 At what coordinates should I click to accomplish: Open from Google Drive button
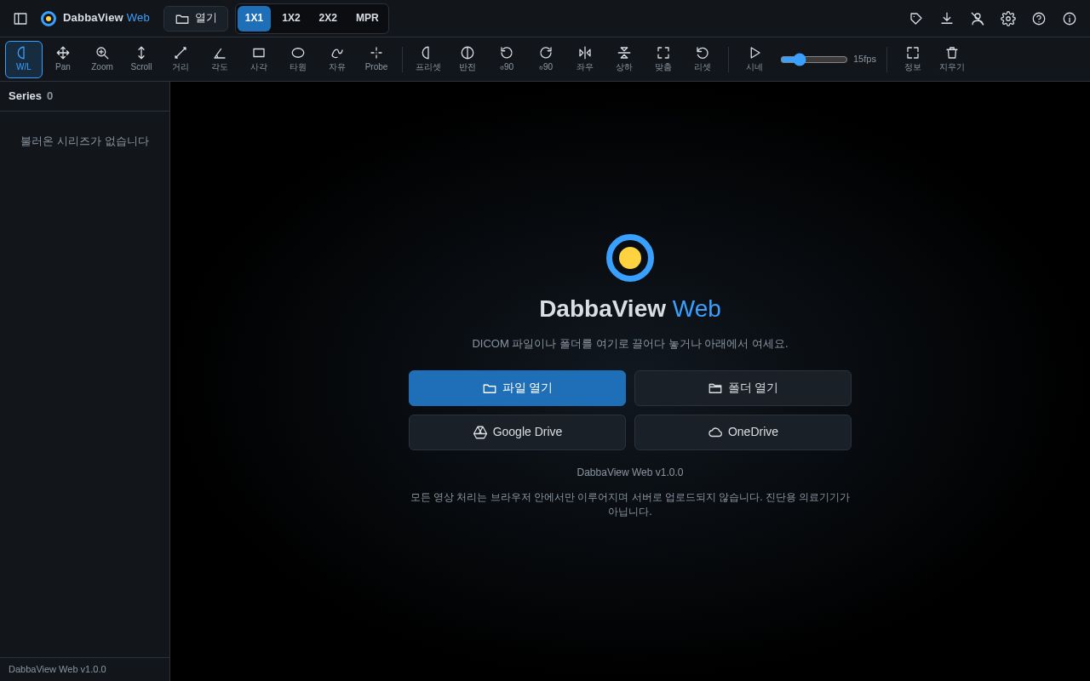click(x=517, y=432)
